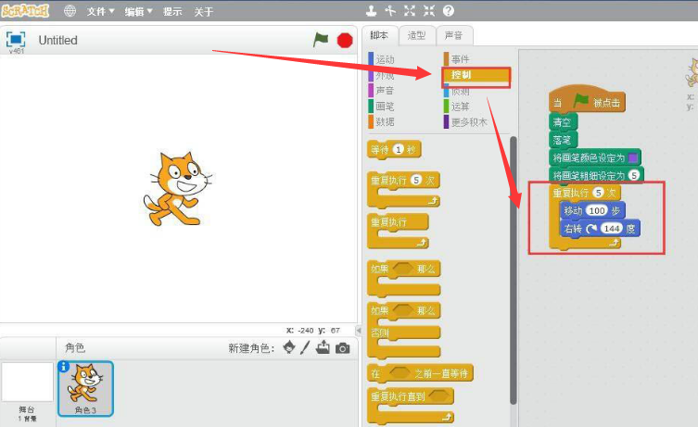The height and width of the screenshot is (427, 698).
Task: Click the block palette vertical scrollbar
Action: point(513,270)
